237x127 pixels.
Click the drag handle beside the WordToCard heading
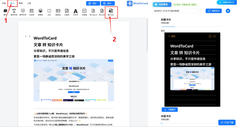30,36
